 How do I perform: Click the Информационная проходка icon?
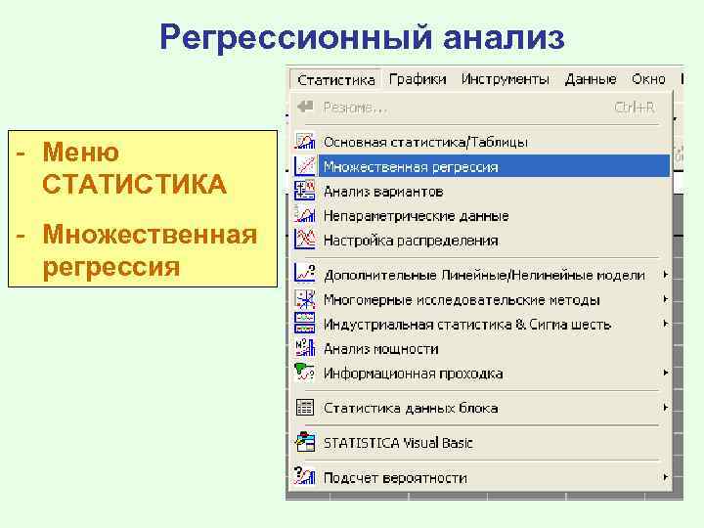point(305,373)
